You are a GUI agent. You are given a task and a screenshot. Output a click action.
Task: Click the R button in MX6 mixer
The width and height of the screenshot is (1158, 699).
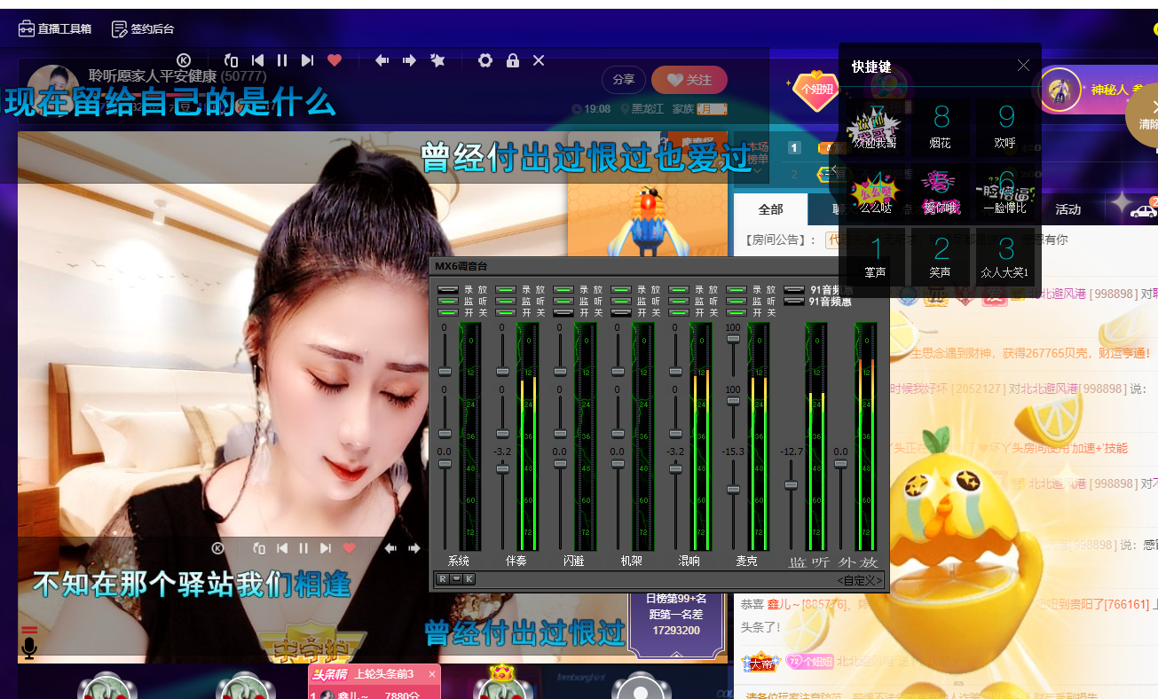442,579
